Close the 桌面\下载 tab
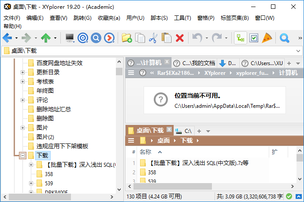The width and height of the screenshot is (304, 202). [169, 129]
